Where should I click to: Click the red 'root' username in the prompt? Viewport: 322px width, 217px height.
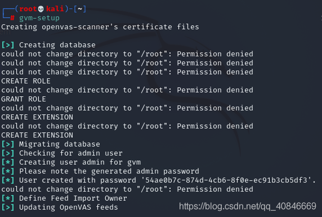point(28,9)
